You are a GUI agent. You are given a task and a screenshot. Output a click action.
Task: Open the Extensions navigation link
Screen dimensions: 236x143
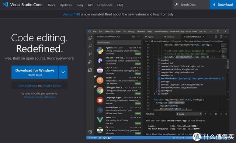(105, 5)
